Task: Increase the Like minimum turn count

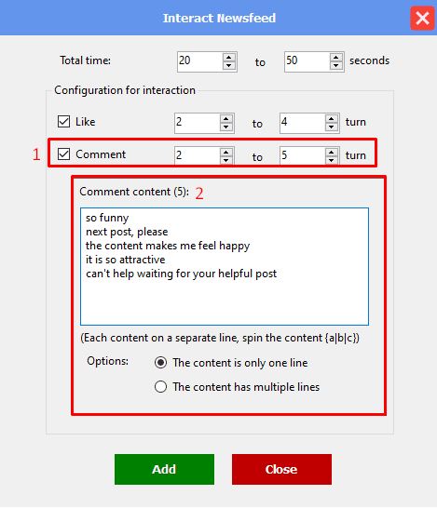Action: point(226,119)
